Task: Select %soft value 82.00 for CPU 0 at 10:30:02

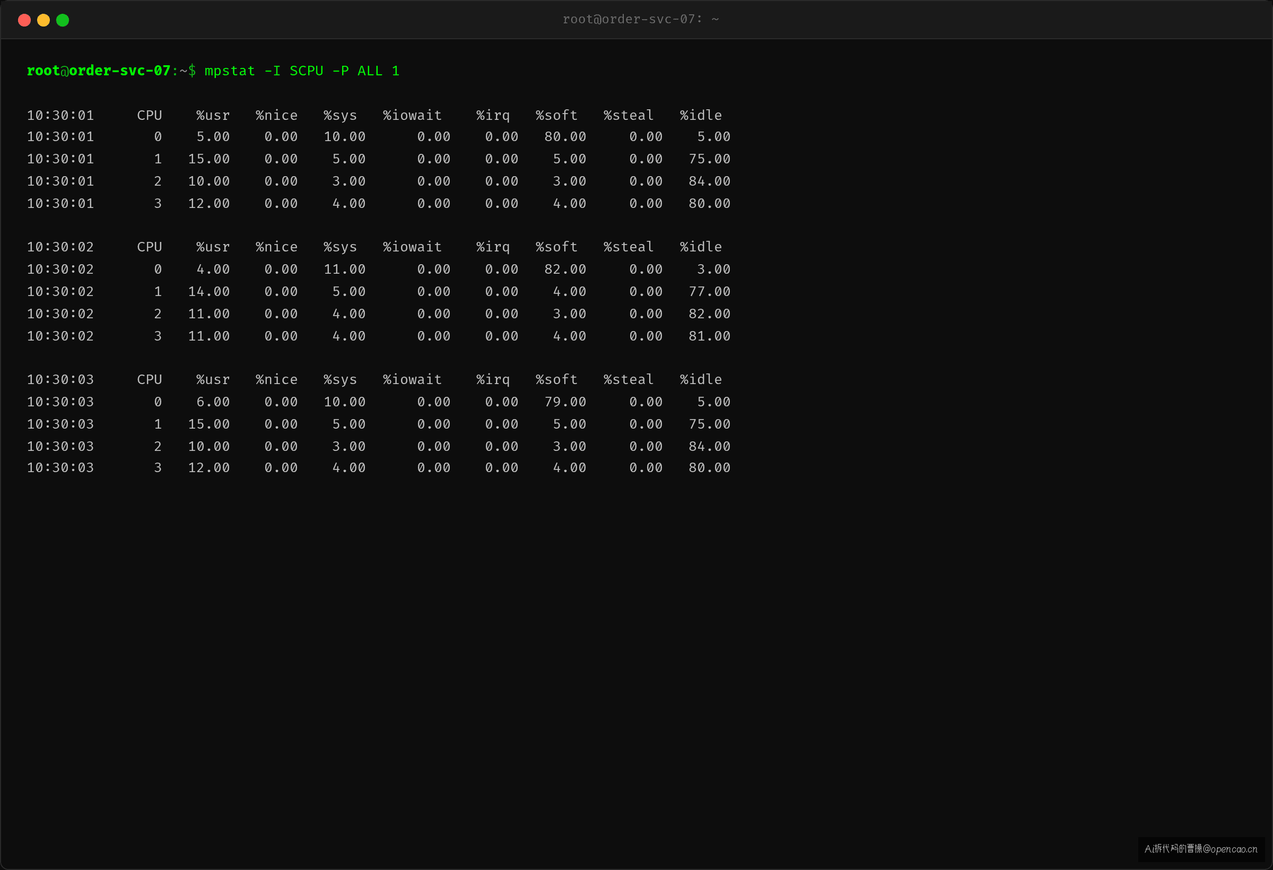Action: coord(565,269)
